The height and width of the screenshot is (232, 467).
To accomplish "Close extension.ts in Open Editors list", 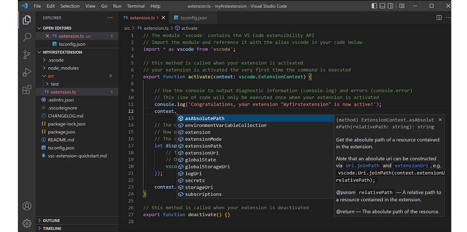I will 47,36.
